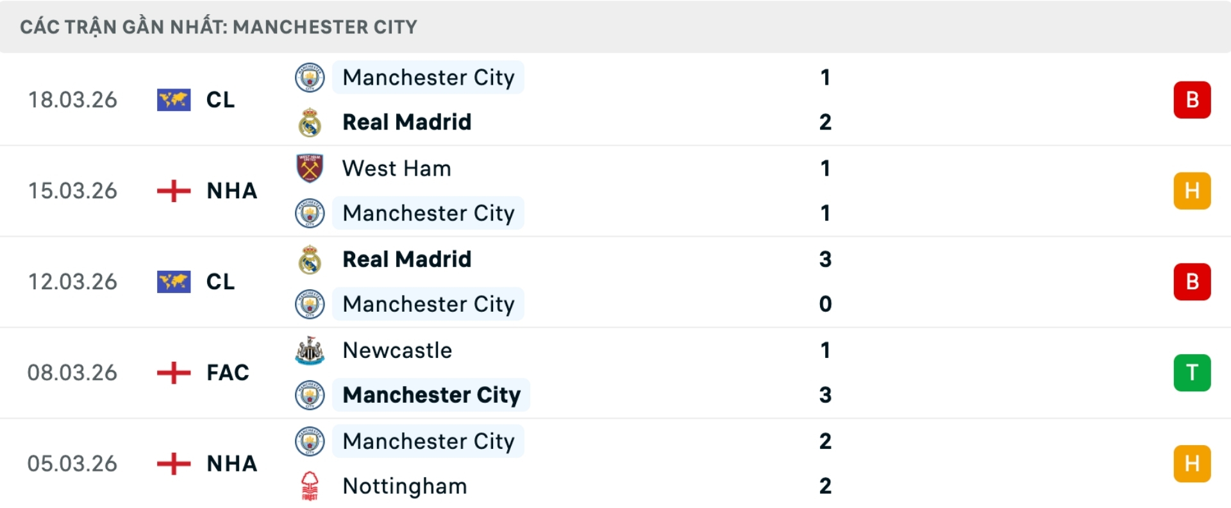Select bold Manchester City in FAC match

(431, 395)
